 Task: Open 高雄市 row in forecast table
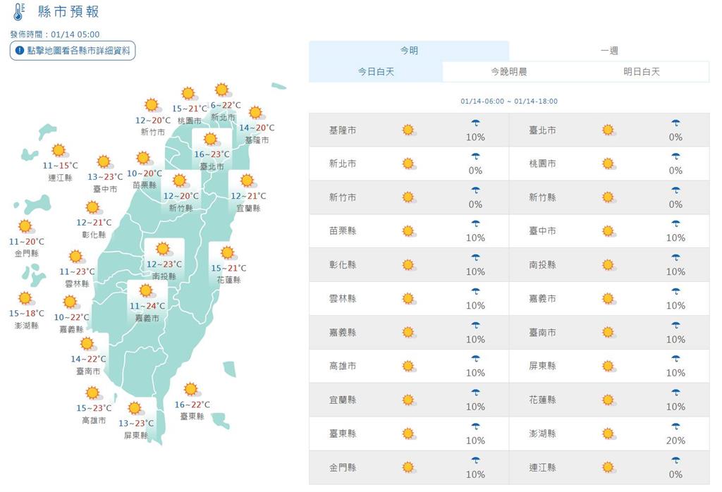[343, 366]
